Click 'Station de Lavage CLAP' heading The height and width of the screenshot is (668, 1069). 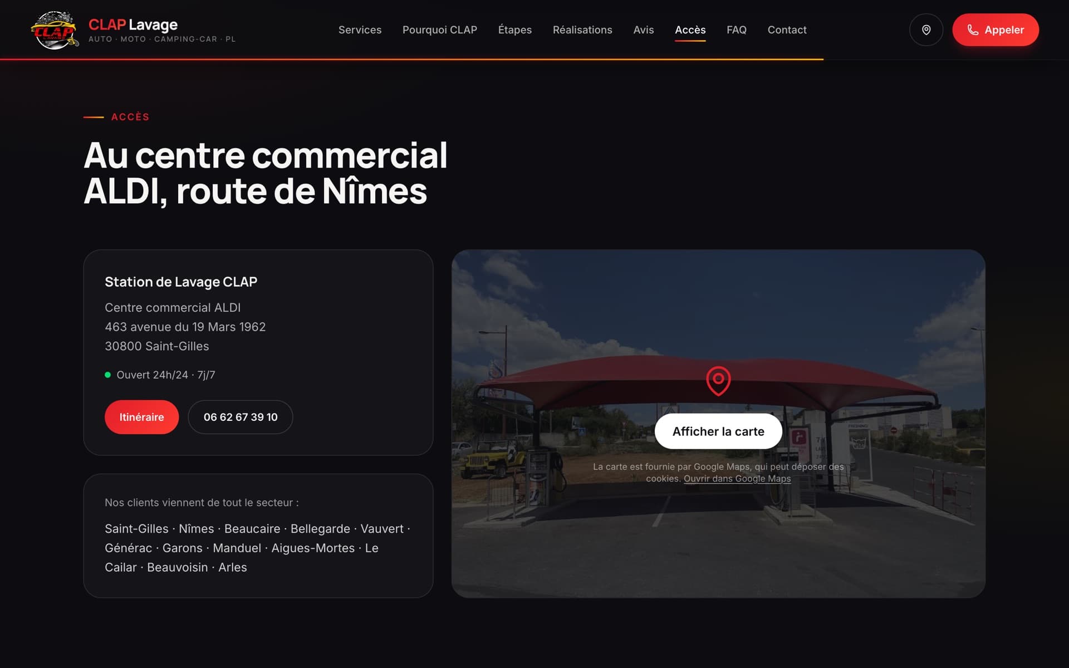[181, 282]
